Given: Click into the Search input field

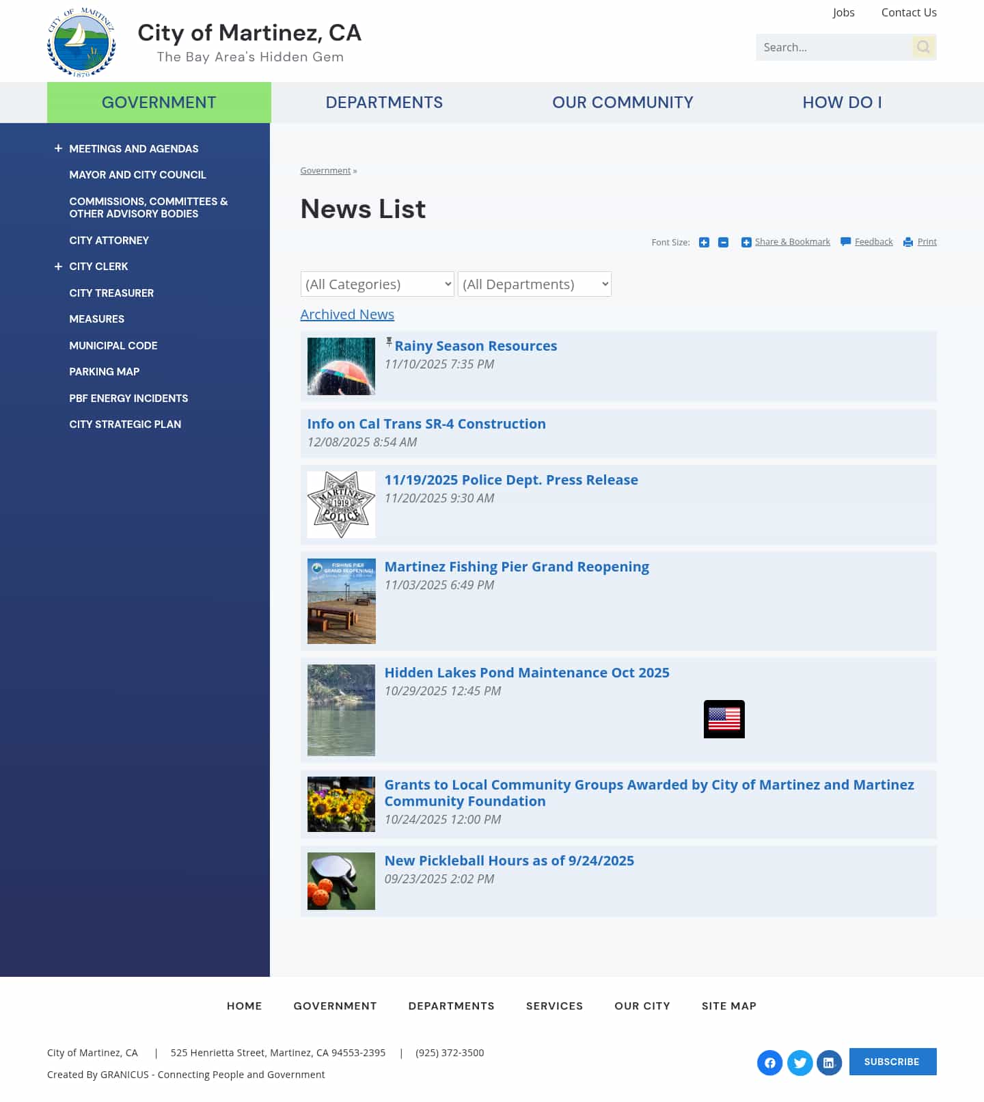Looking at the screenshot, I should 834,47.
